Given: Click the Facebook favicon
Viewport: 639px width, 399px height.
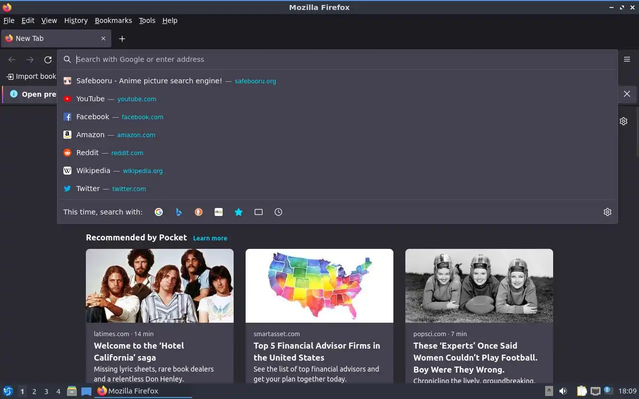Looking at the screenshot, I should point(67,117).
